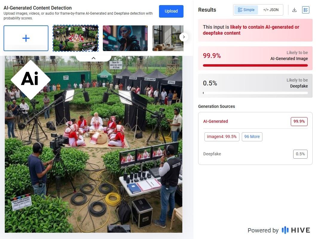Click the Deepfake 0.5% probability bar

255,93
